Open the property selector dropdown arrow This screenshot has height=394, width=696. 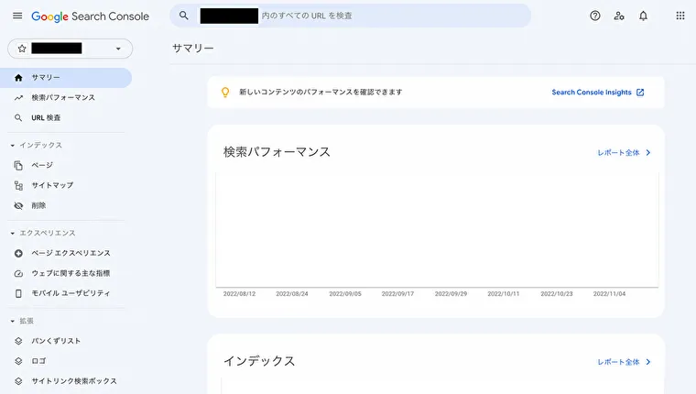click(118, 49)
